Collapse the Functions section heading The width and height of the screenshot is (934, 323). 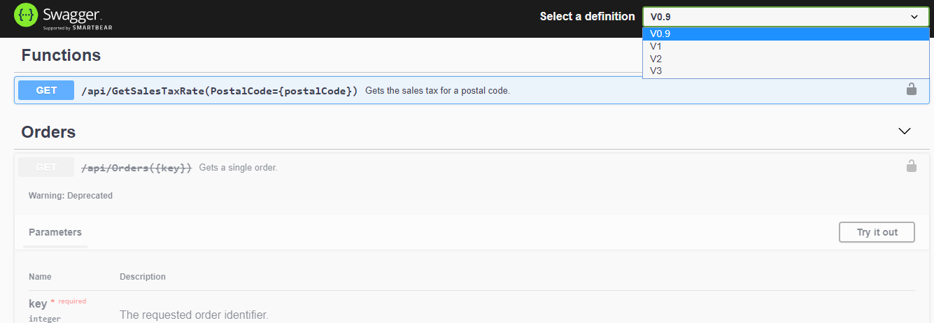tap(61, 55)
